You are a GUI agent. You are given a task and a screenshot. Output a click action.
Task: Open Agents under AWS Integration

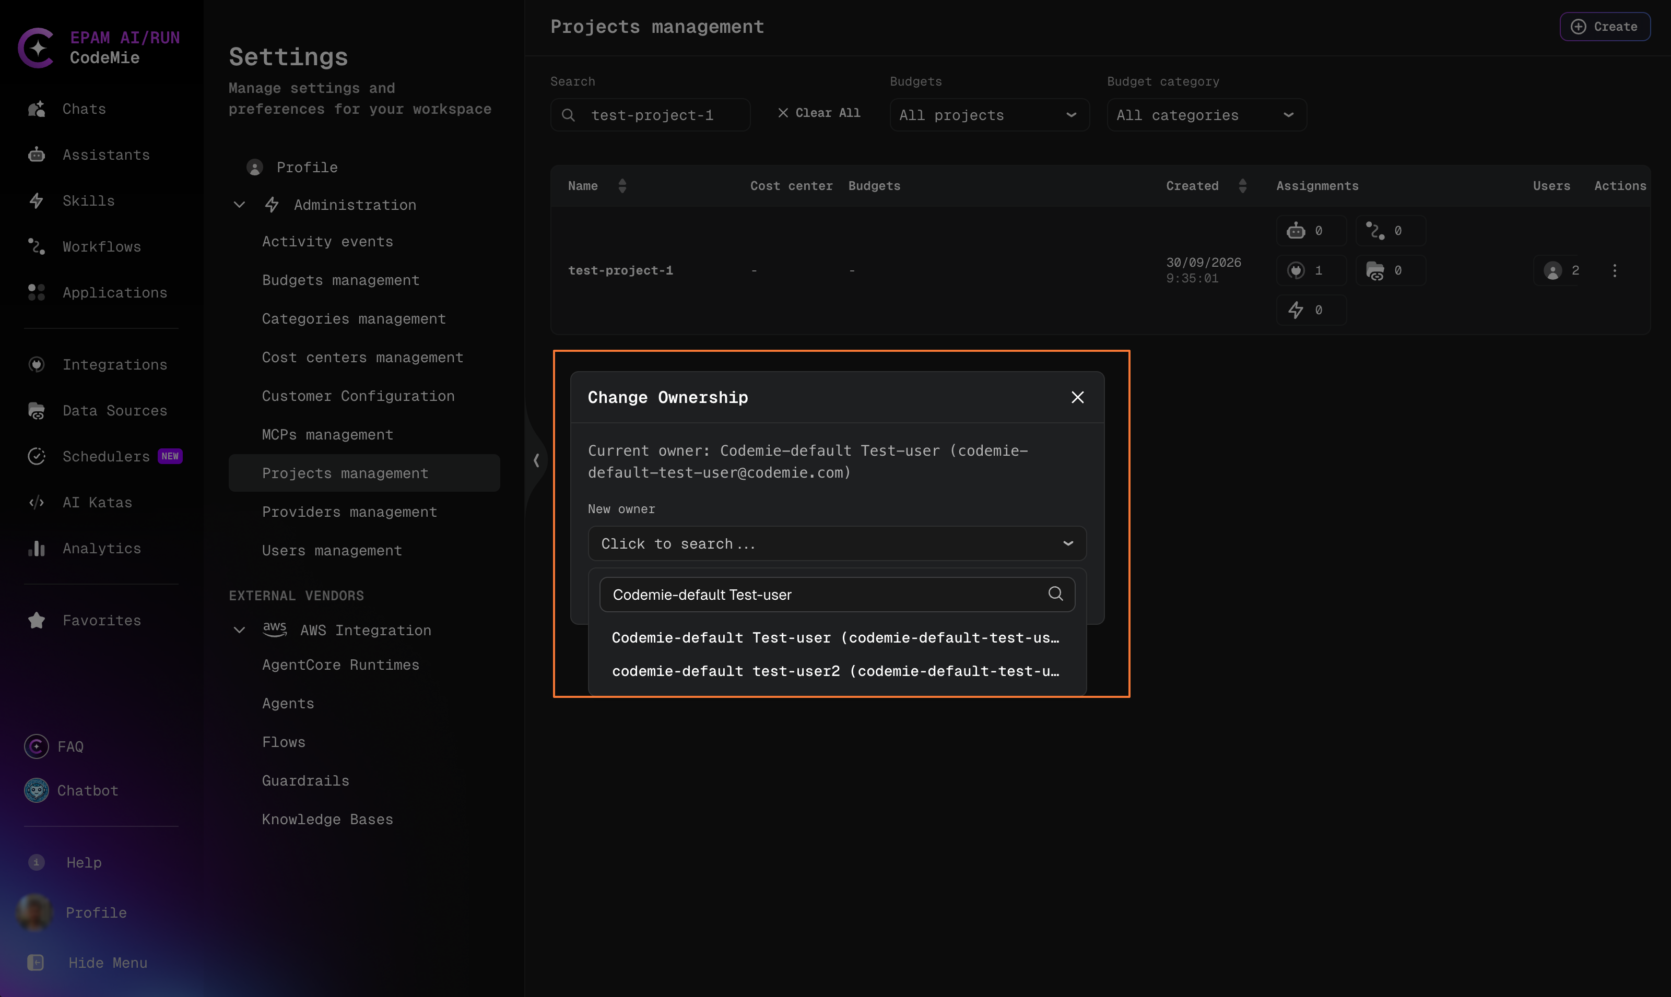[288, 704]
